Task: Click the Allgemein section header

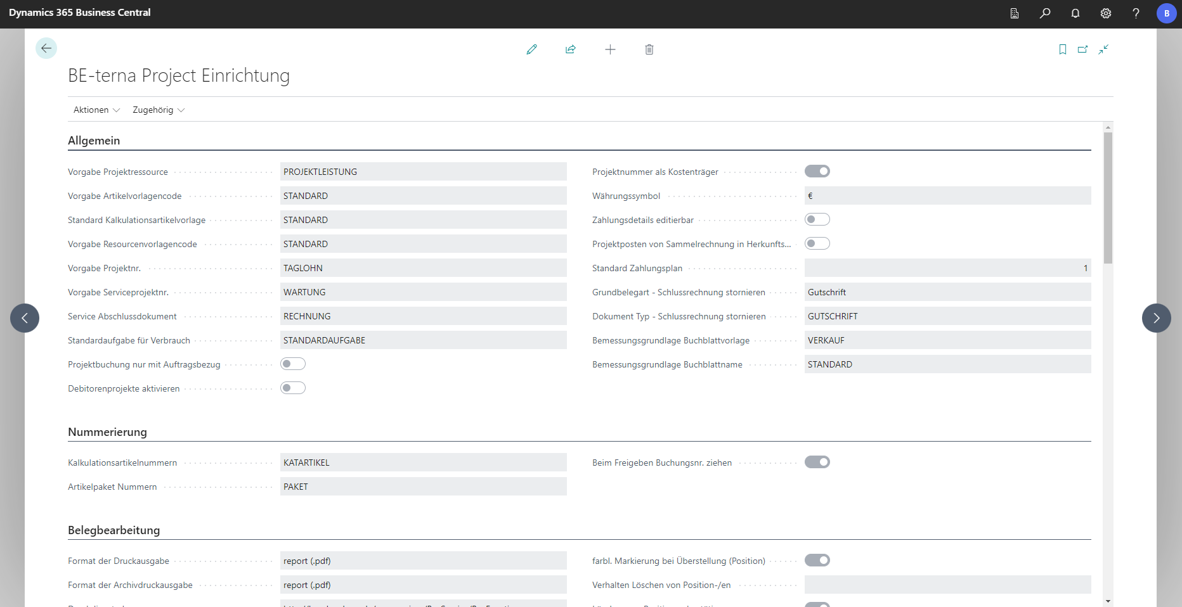Action: (x=94, y=141)
